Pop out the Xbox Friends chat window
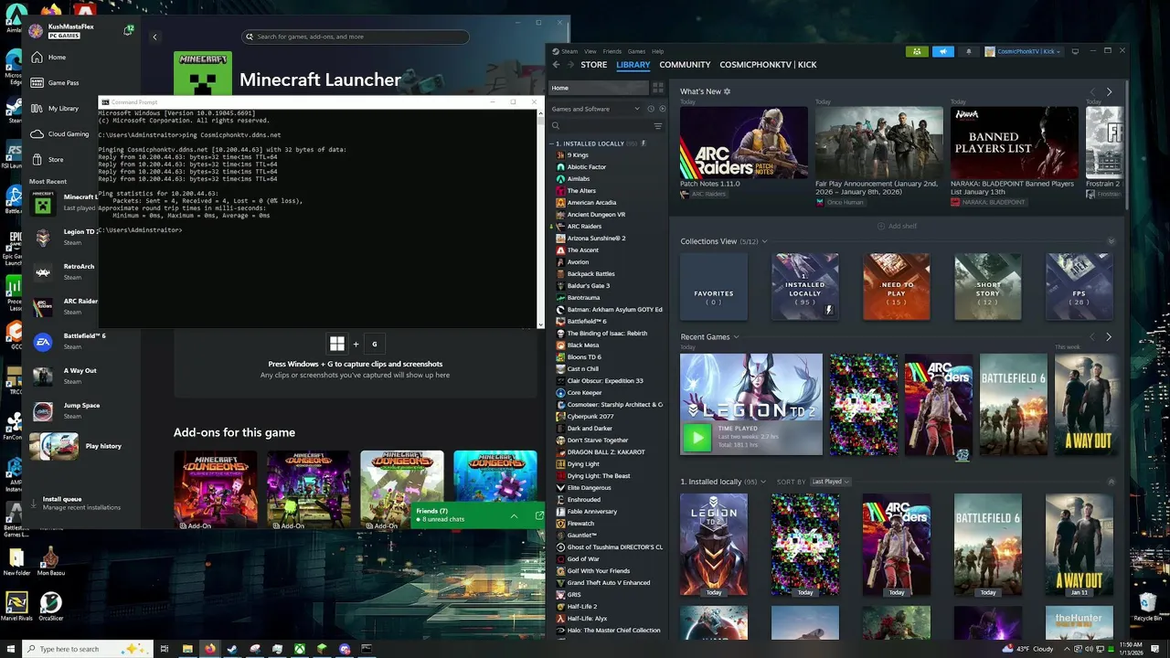The image size is (1170, 658). point(539,515)
